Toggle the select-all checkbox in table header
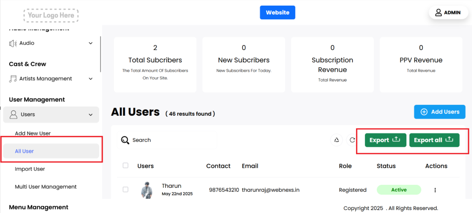This screenshot has width=472, height=213. (x=125, y=165)
